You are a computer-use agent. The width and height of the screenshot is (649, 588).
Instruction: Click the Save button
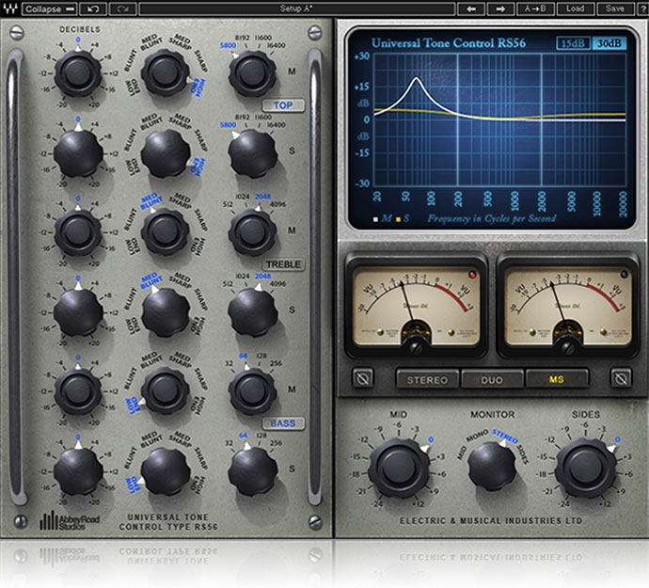[613, 8]
